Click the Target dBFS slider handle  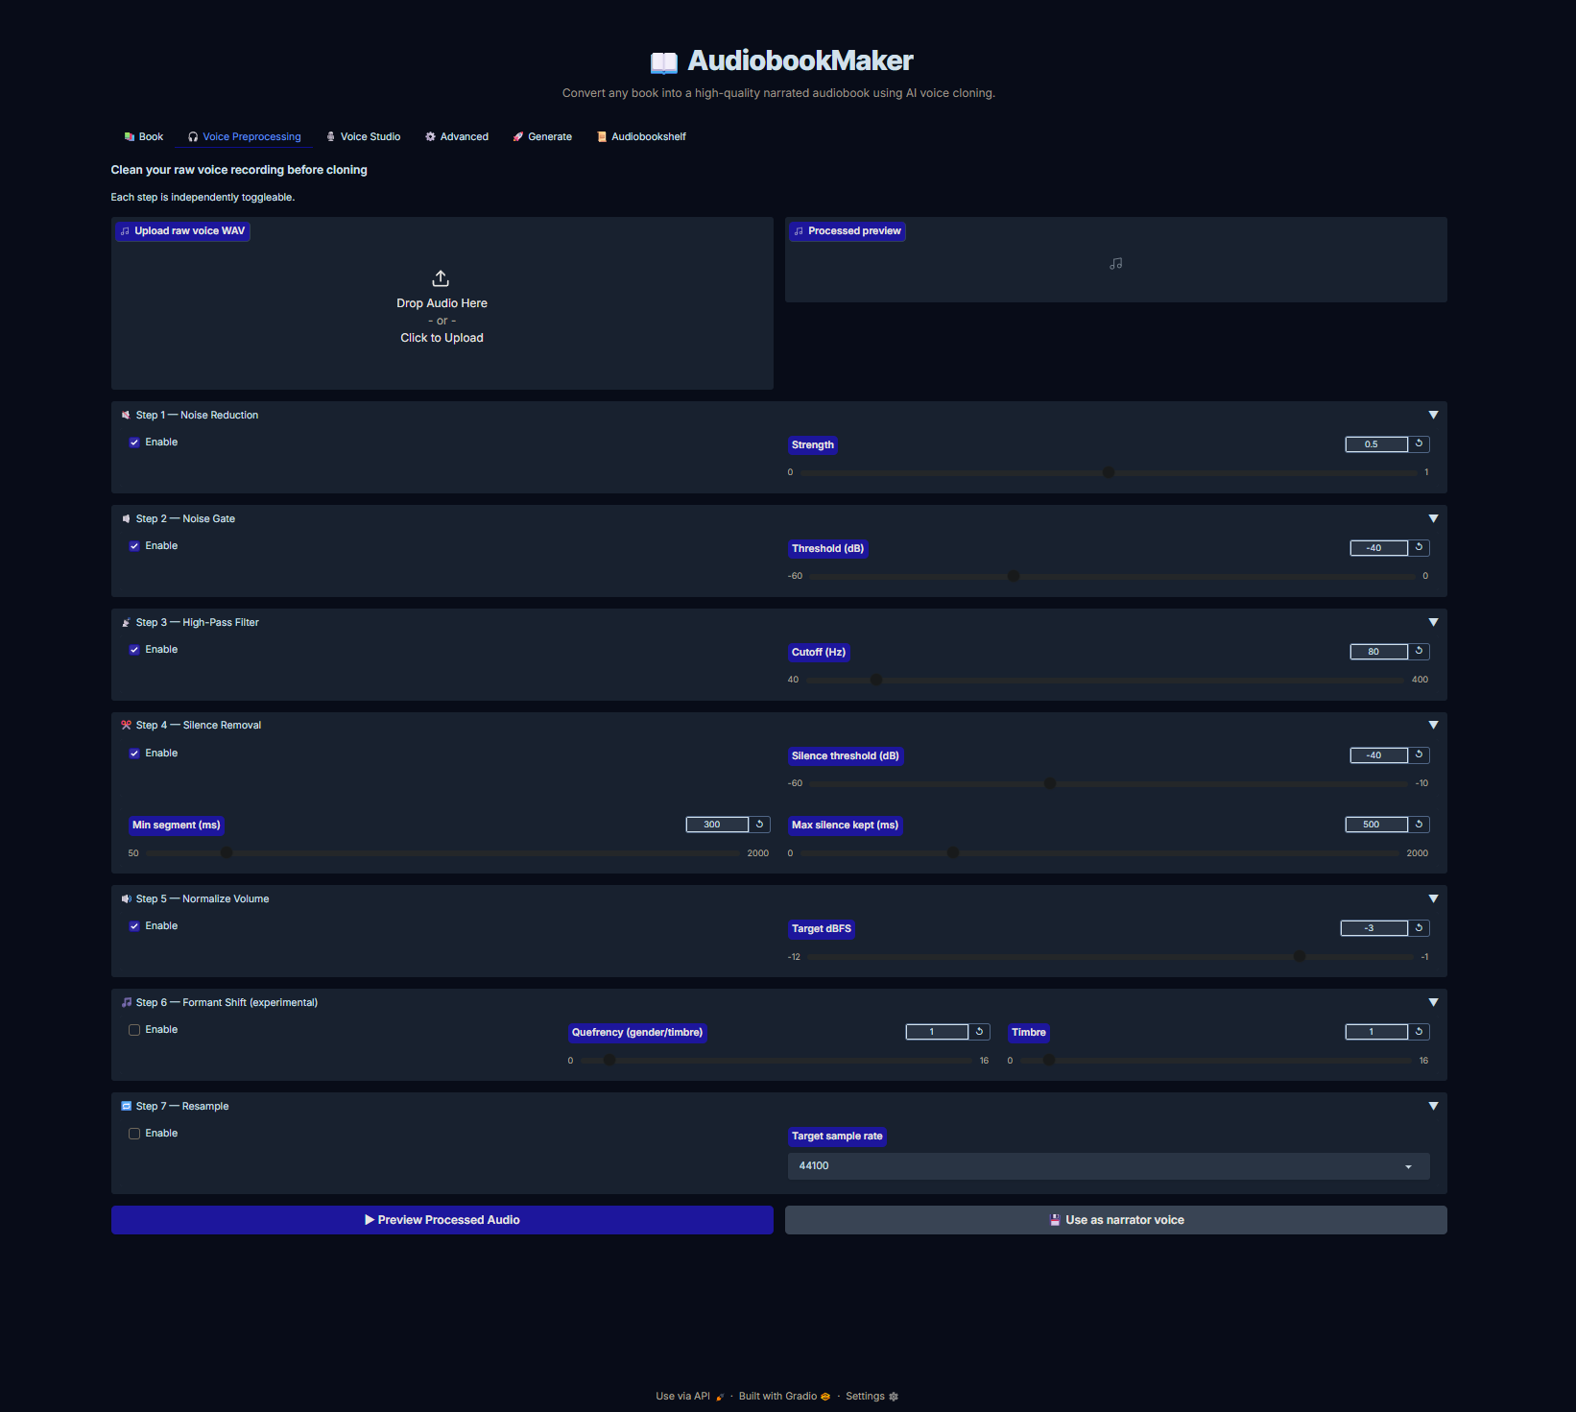point(1299,956)
